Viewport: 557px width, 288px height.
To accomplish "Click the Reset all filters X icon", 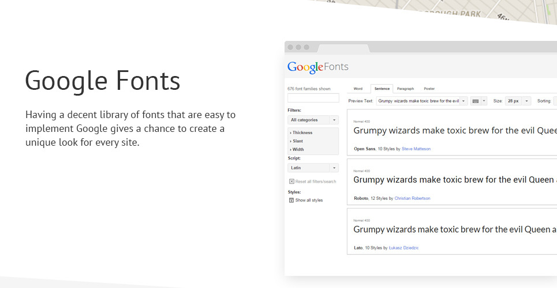I will click(x=291, y=181).
